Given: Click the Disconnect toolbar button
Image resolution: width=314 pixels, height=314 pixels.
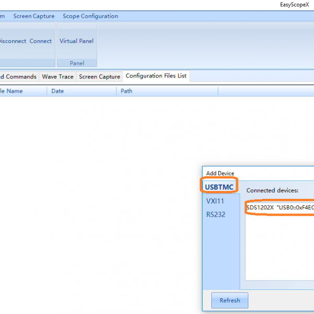Looking at the screenshot, I should 12,41.
